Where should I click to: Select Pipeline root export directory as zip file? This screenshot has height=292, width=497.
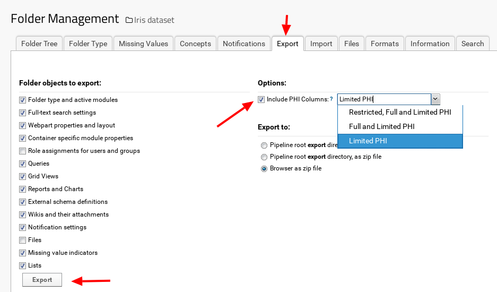[264, 157]
